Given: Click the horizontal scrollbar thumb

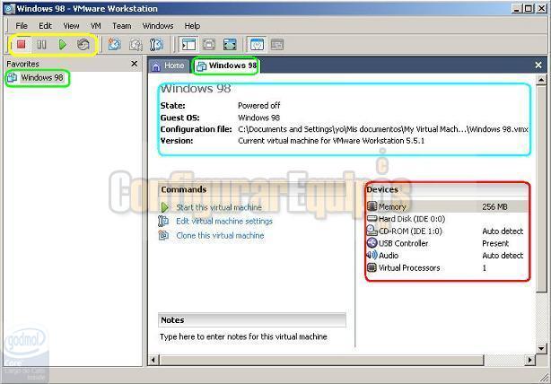Looking at the screenshot, I should coord(321,360).
